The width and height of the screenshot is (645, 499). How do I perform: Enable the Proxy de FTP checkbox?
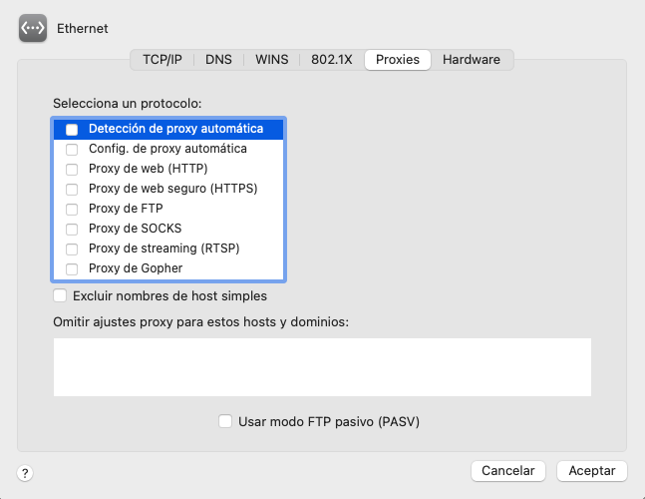pos(72,209)
